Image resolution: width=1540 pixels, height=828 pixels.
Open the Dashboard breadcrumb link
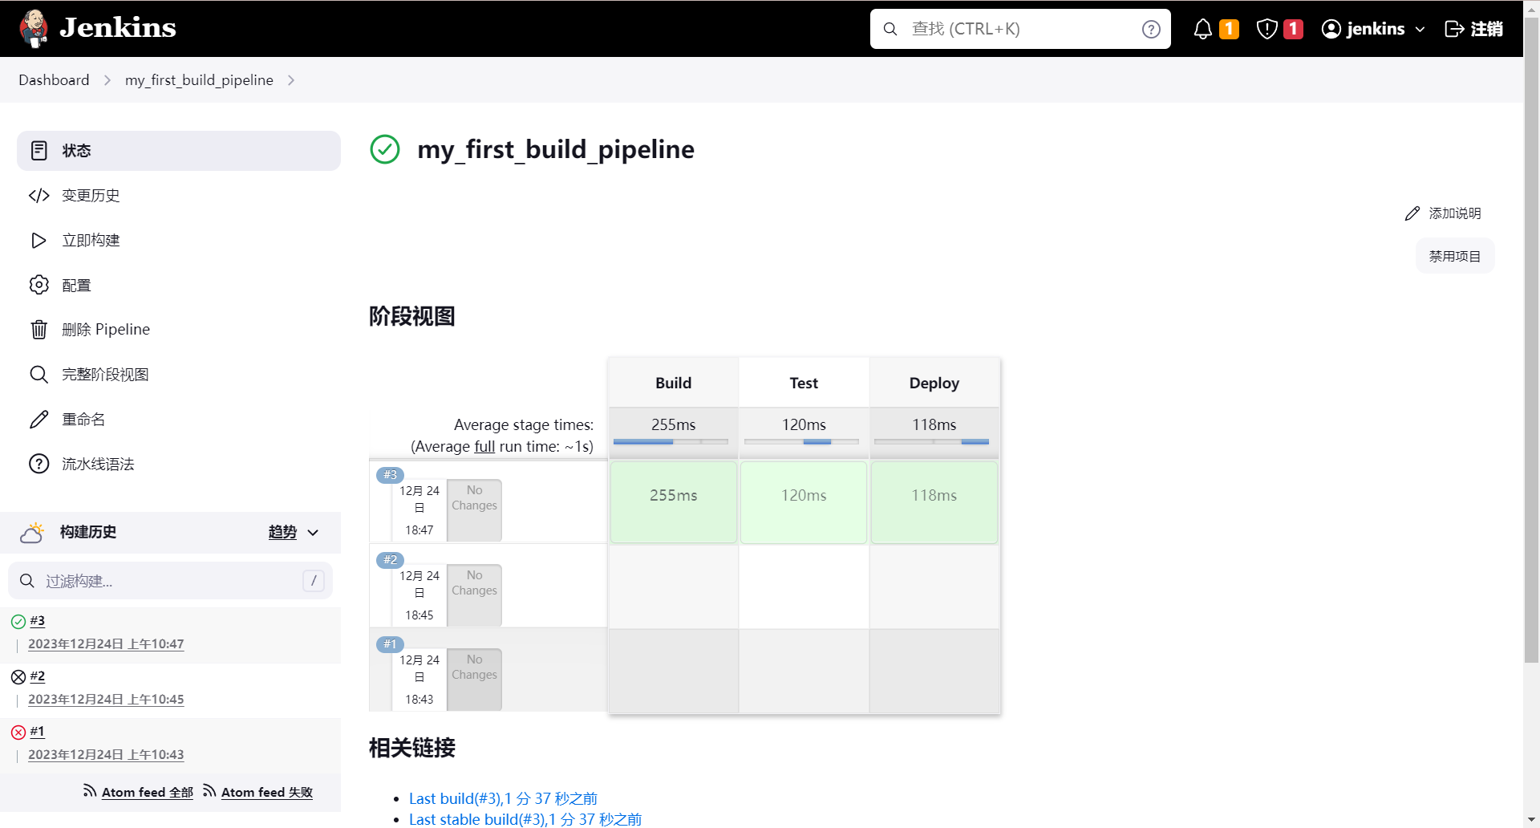pyautogui.click(x=54, y=80)
